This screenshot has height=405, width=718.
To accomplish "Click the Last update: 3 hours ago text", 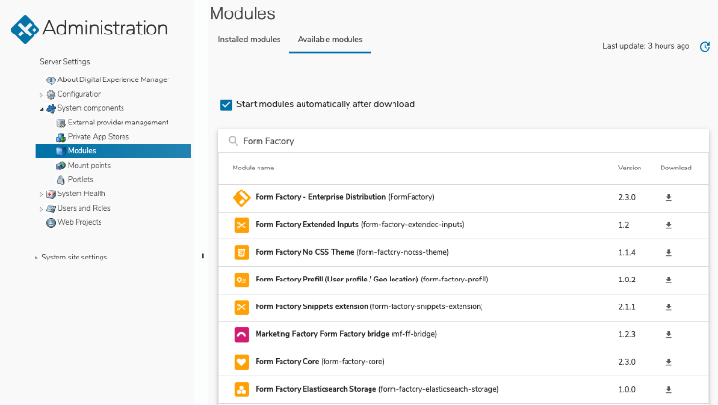I will [645, 46].
